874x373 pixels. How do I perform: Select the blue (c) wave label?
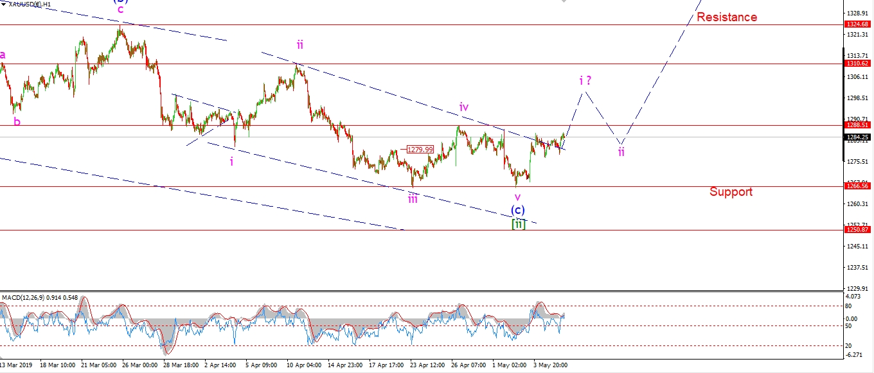coord(518,210)
